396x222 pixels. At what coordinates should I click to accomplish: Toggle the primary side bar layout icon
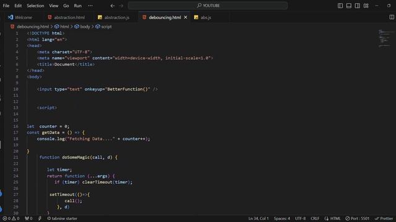pos(340,6)
